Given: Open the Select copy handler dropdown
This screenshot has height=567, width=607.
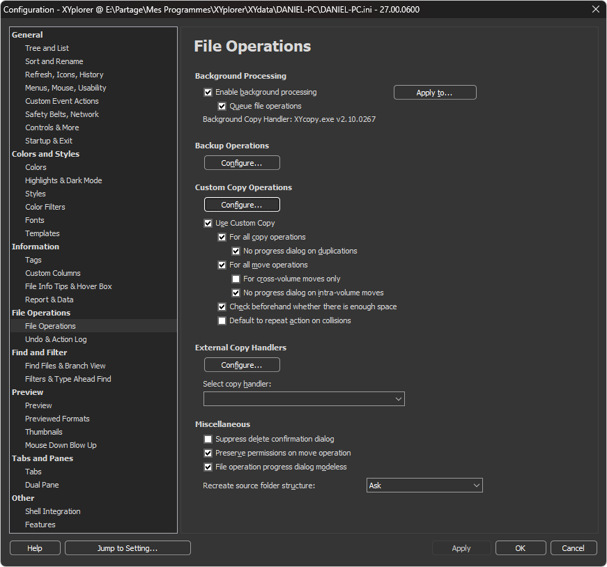Looking at the screenshot, I should click(304, 399).
